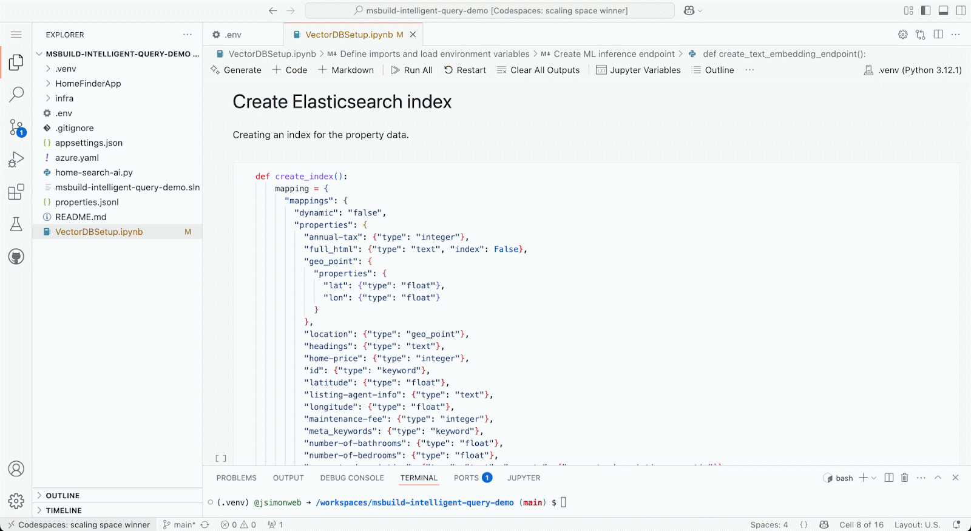Toggle the bottom panel layout button

pos(943,10)
